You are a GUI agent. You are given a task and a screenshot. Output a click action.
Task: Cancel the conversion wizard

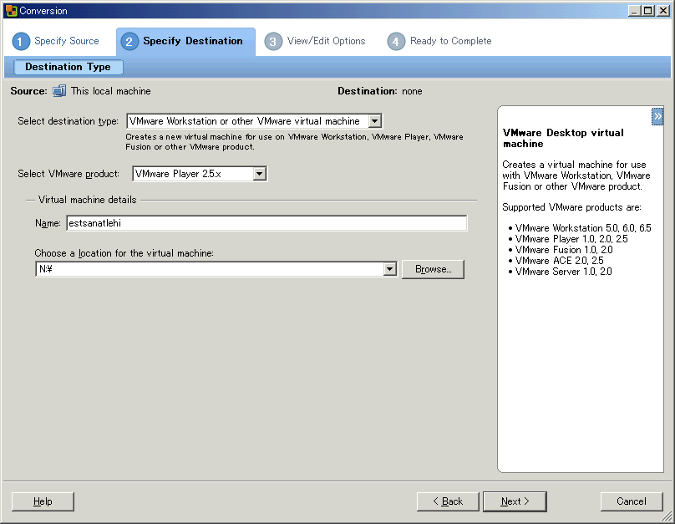632,501
